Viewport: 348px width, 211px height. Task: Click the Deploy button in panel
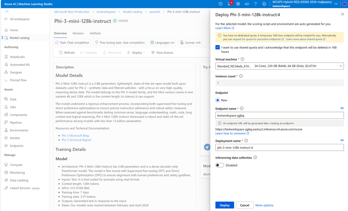[225, 205]
